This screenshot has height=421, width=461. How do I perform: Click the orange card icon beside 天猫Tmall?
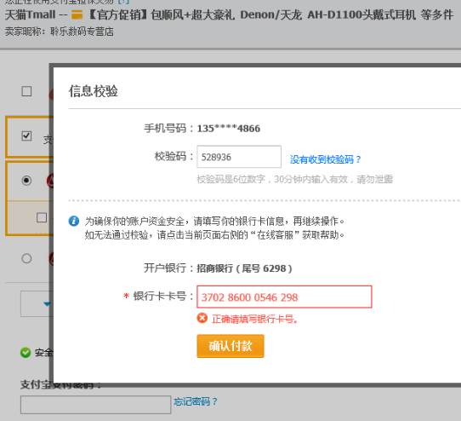(77, 14)
